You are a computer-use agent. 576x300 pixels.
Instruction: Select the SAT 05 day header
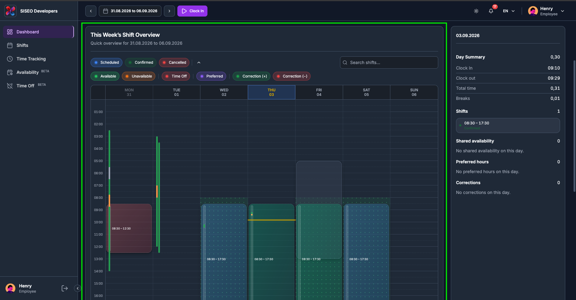click(366, 92)
